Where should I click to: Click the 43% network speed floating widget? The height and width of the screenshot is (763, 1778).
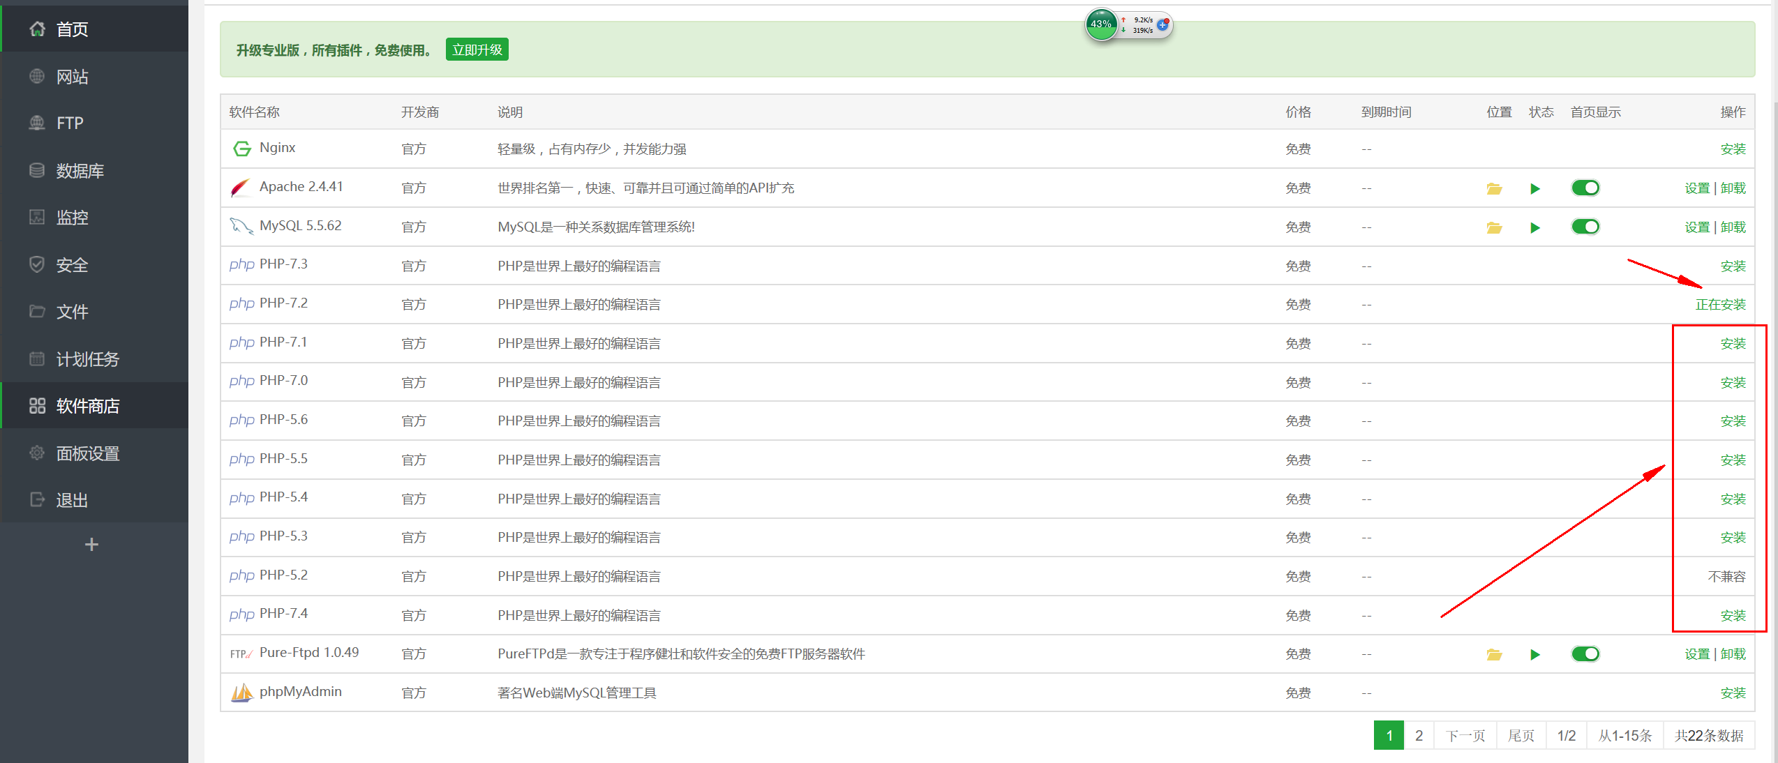point(1128,25)
